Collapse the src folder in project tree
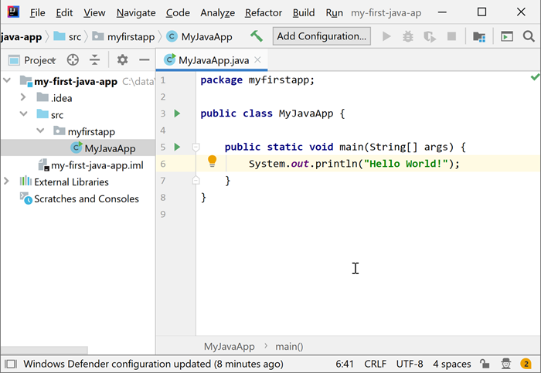Viewport: 541px width, 373px height. 26,114
